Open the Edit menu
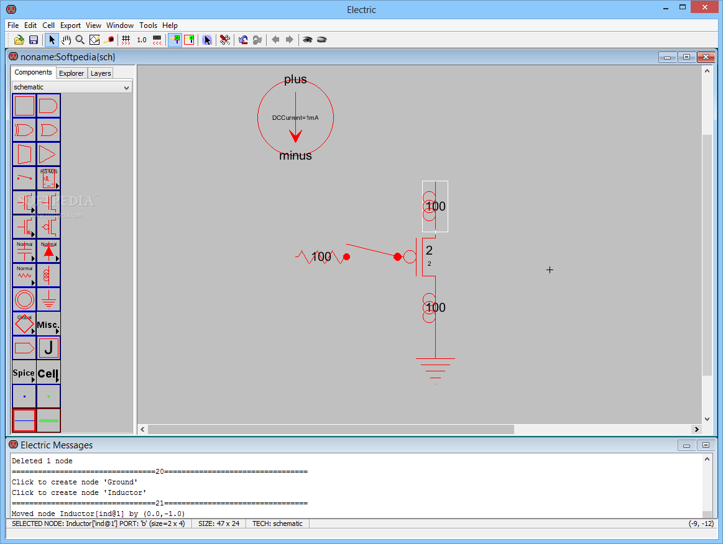Image resolution: width=723 pixels, height=544 pixels. coord(30,25)
